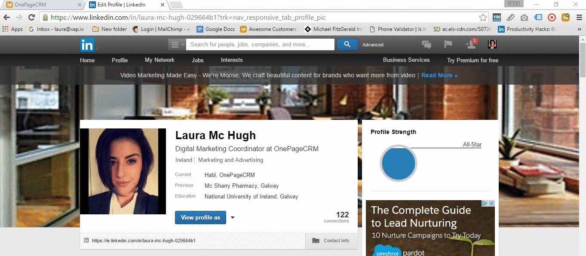The height and width of the screenshot is (256, 586).
Task: Open Chrome hamburger menu
Action: tap(578, 18)
